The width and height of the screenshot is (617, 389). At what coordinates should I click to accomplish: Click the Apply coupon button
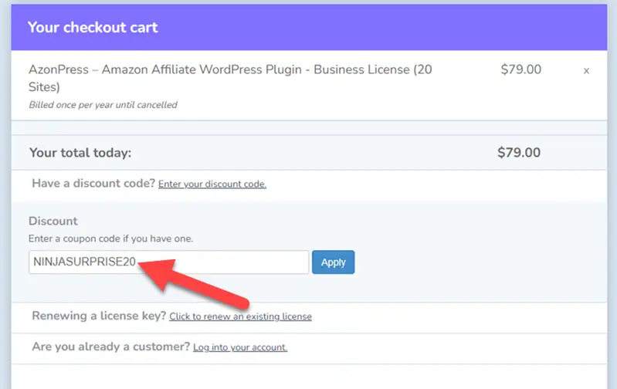click(x=334, y=262)
